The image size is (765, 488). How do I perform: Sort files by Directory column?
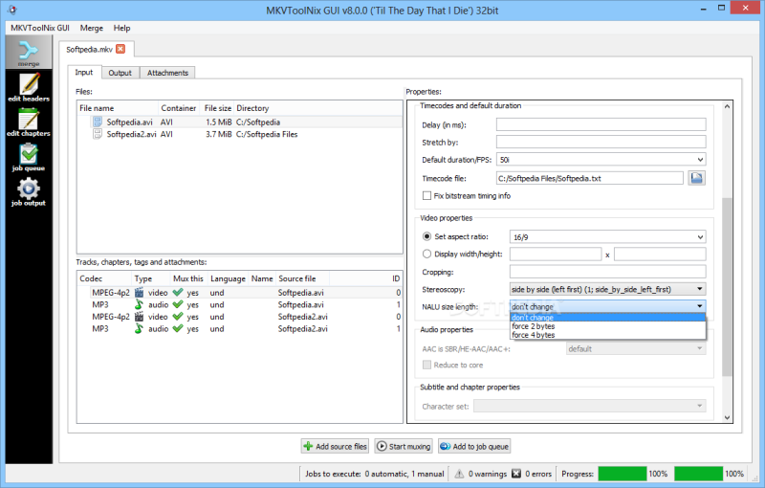pyautogui.click(x=318, y=108)
